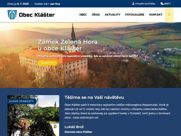Click the yellow search magnifier icon

(x=169, y=15)
